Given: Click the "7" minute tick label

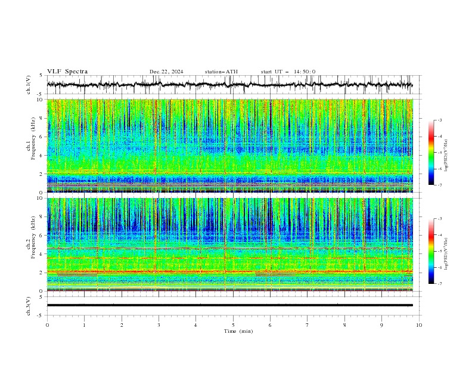Looking at the screenshot, I should [308, 325].
